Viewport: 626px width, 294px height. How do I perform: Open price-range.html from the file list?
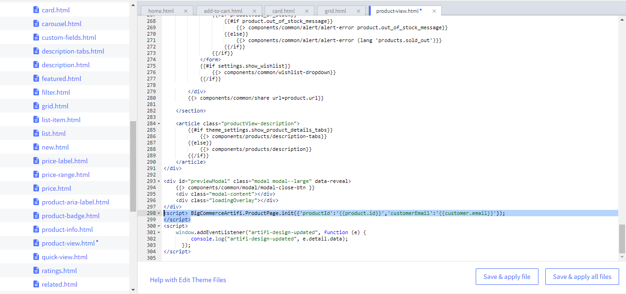(x=66, y=174)
